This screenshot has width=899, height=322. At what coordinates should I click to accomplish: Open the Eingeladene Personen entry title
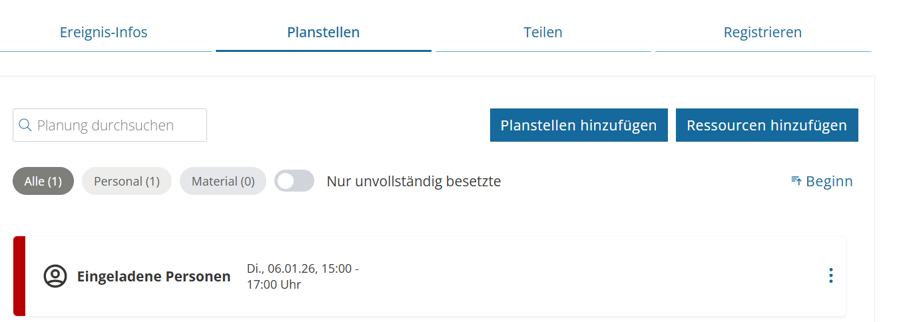coord(154,276)
